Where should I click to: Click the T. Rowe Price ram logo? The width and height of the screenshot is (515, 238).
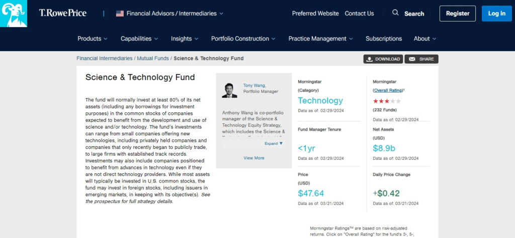tap(14, 14)
